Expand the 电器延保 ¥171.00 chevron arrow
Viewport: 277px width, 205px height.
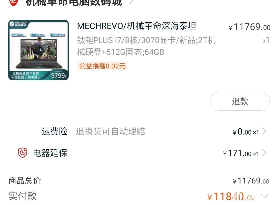[x=264, y=153]
